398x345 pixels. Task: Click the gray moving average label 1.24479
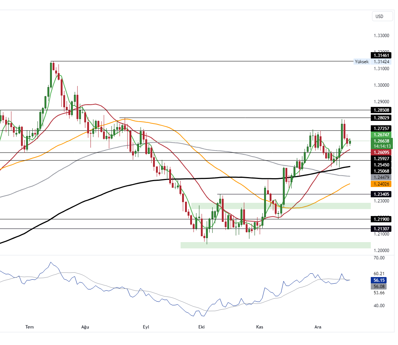pyautogui.click(x=381, y=177)
